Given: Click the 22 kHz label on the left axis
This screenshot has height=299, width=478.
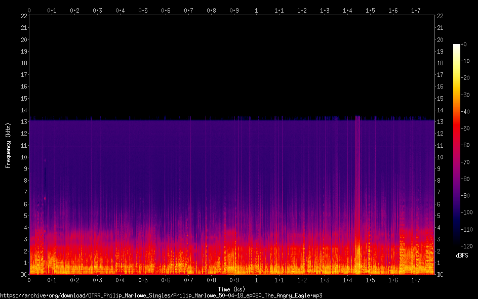Looking at the screenshot, I should (23, 16).
